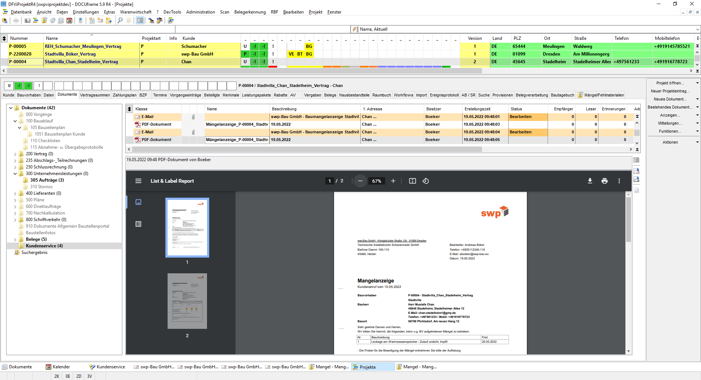
Task: Collapse the 100 Bauablauf folder
Action: pyautogui.click(x=15, y=121)
